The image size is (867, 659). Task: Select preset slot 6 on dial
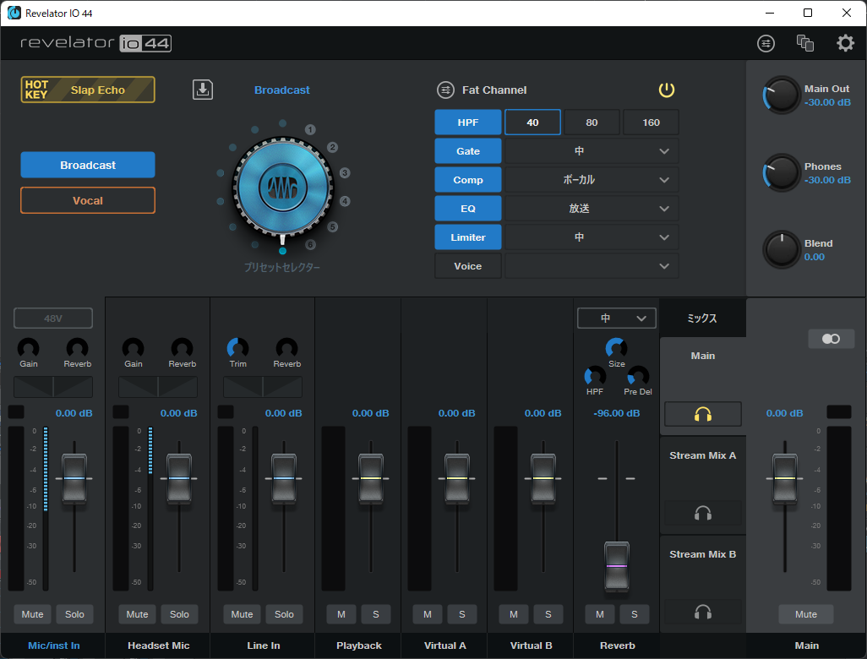310,244
